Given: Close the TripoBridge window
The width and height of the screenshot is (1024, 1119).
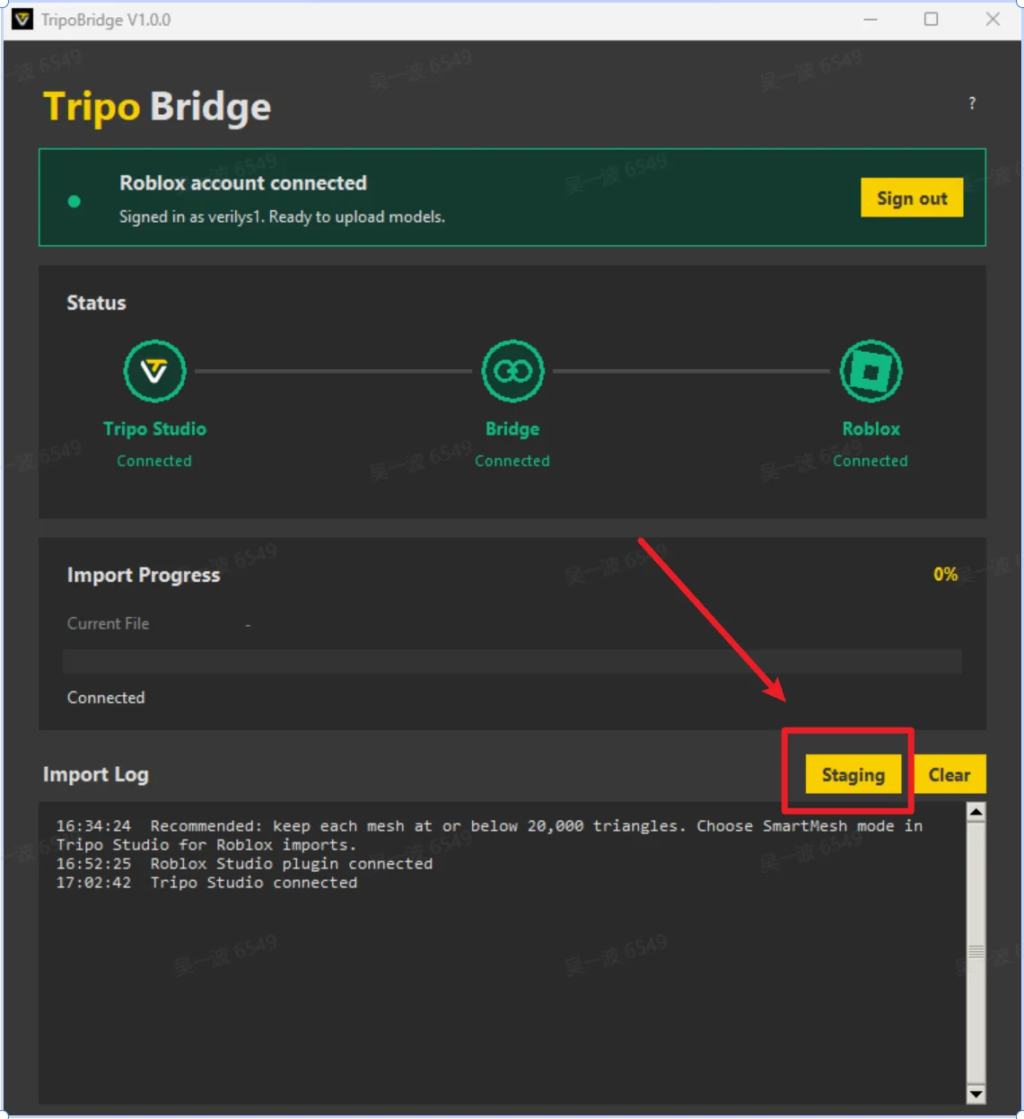Looking at the screenshot, I should (x=993, y=19).
